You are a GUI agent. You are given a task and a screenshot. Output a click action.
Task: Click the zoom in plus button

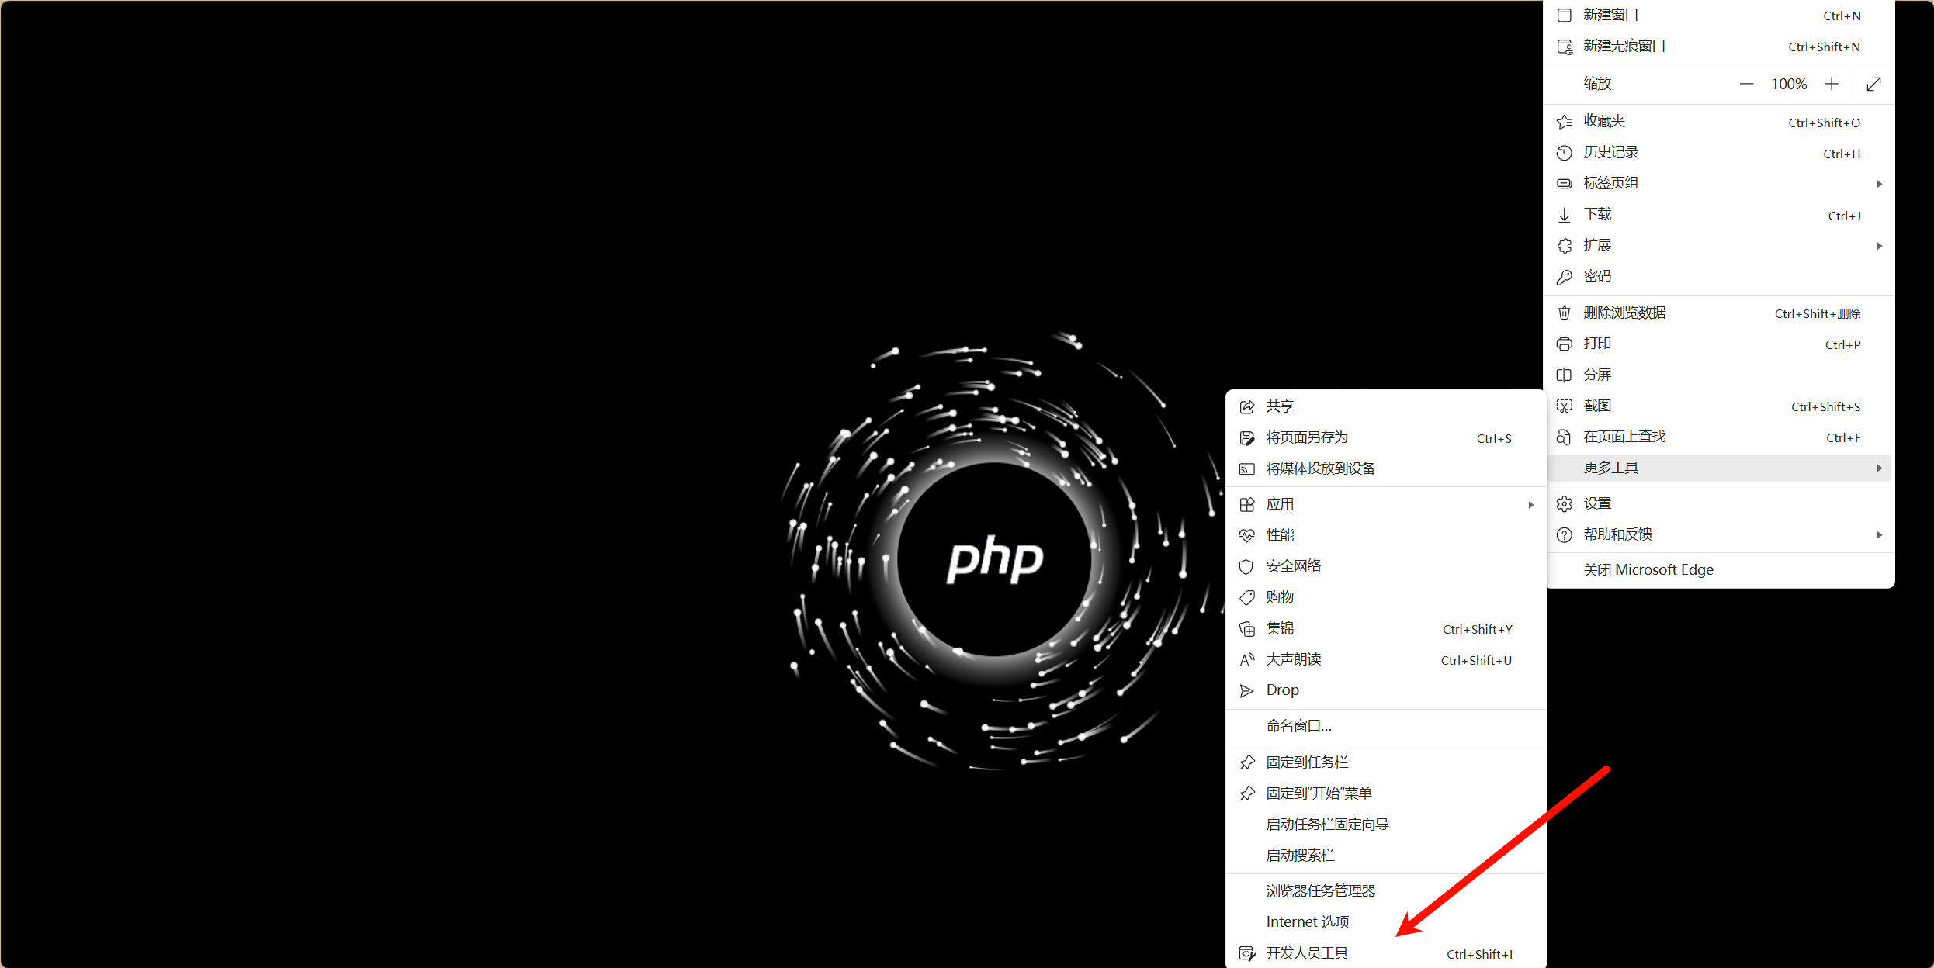[1832, 84]
